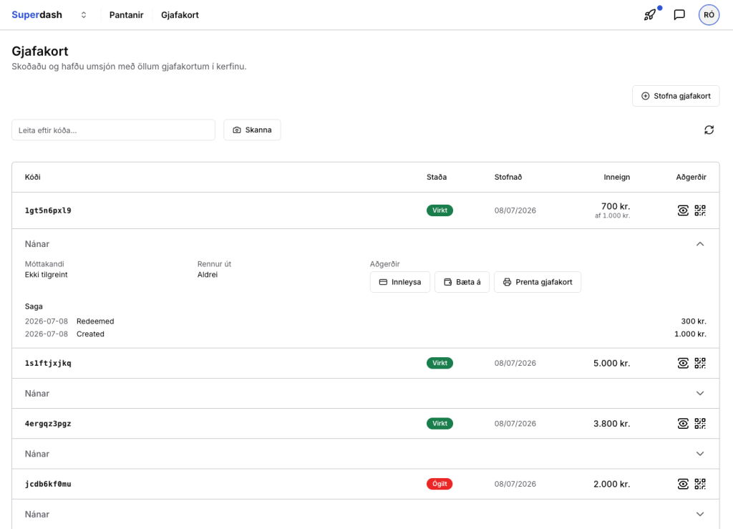Click the refresh list icon
Image resolution: width=733 pixels, height=529 pixels.
pos(709,130)
